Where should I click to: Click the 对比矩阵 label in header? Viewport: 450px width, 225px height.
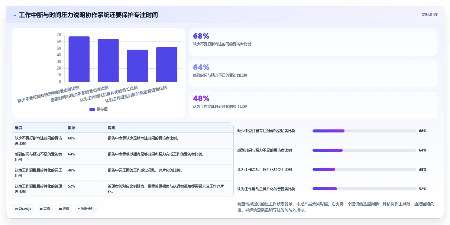point(429,15)
